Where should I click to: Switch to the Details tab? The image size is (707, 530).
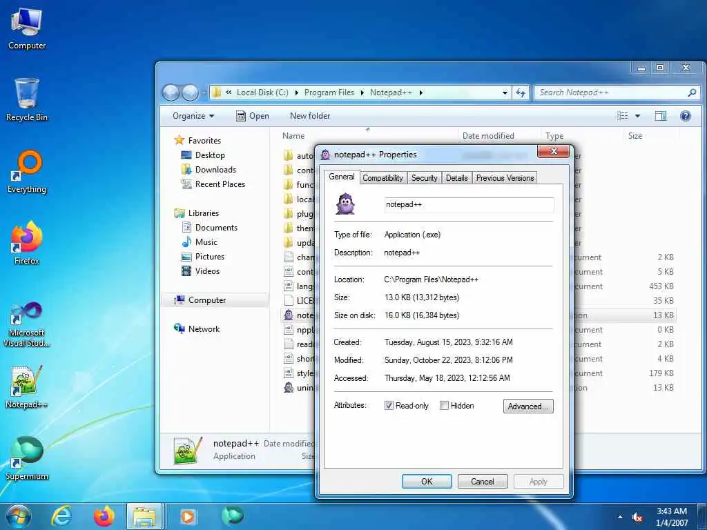(457, 178)
